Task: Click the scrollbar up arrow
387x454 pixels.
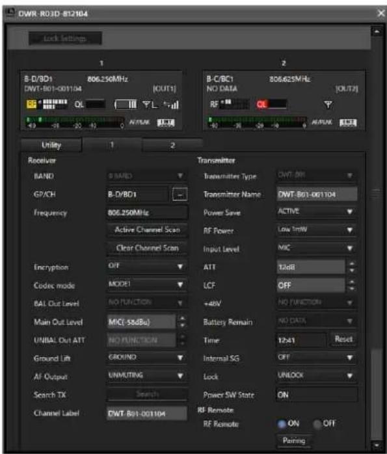Action: click(377, 31)
